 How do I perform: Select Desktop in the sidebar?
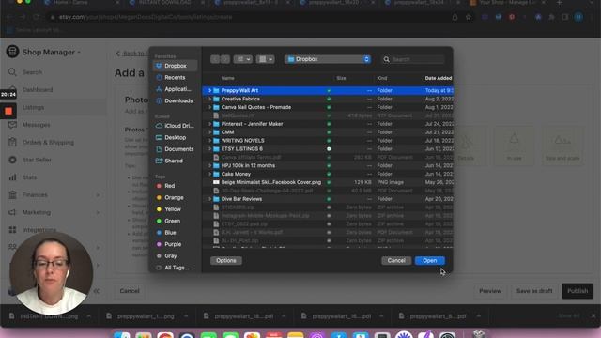176,138
